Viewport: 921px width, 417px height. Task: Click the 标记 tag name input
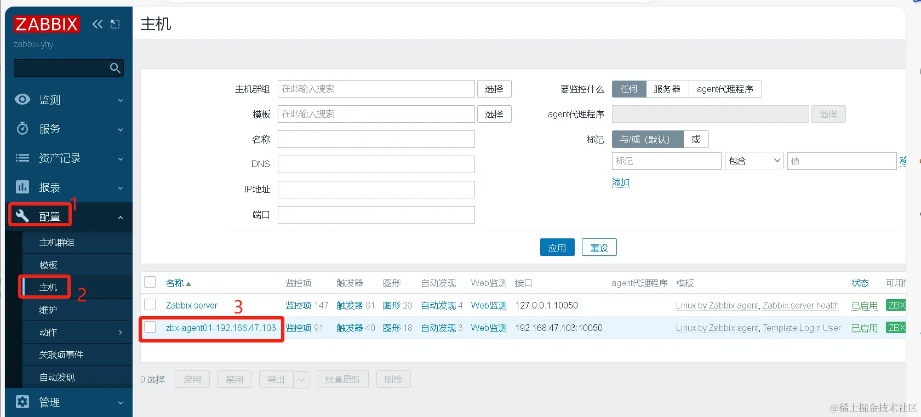coord(667,161)
